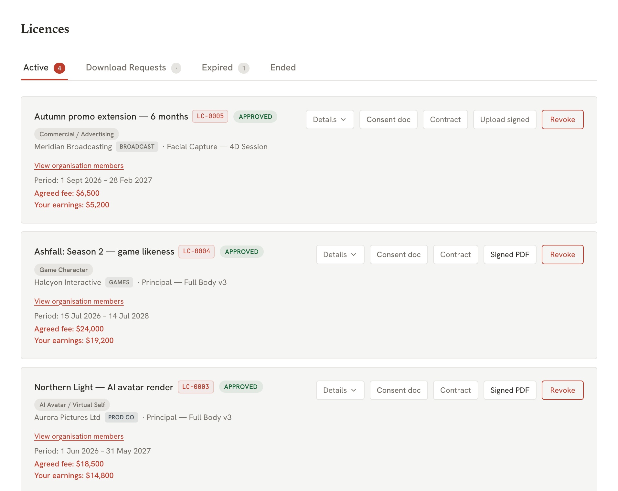Open Contract for Autumn promo extension
The height and width of the screenshot is (491, 618).
(x=445, y=120)
